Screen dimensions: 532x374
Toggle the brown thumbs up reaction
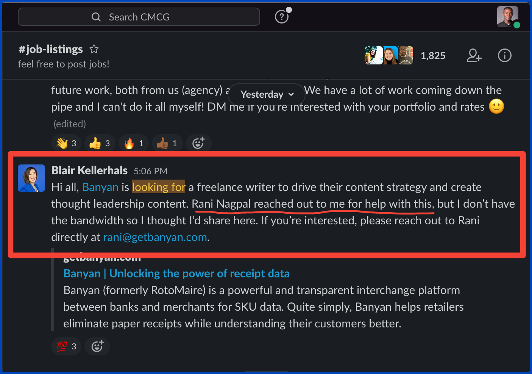coord(167,143)
